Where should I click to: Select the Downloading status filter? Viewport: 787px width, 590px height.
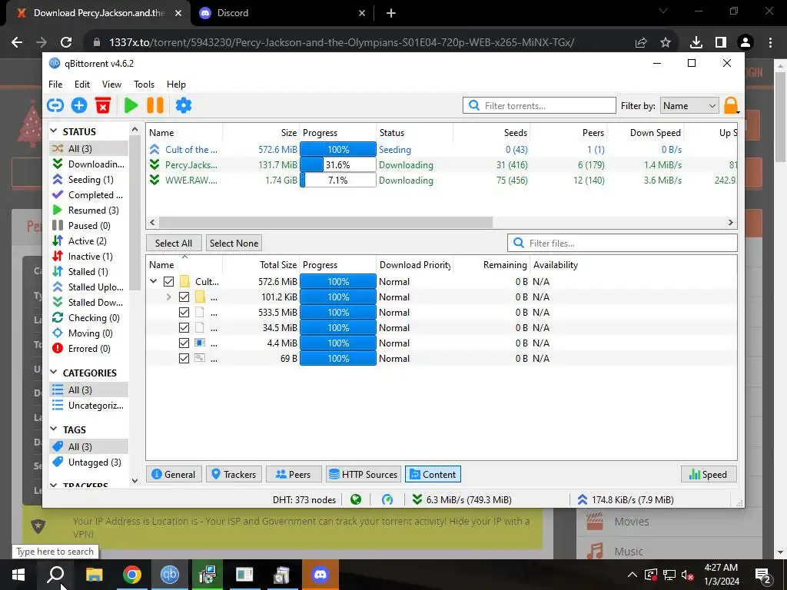coord(89,164)
